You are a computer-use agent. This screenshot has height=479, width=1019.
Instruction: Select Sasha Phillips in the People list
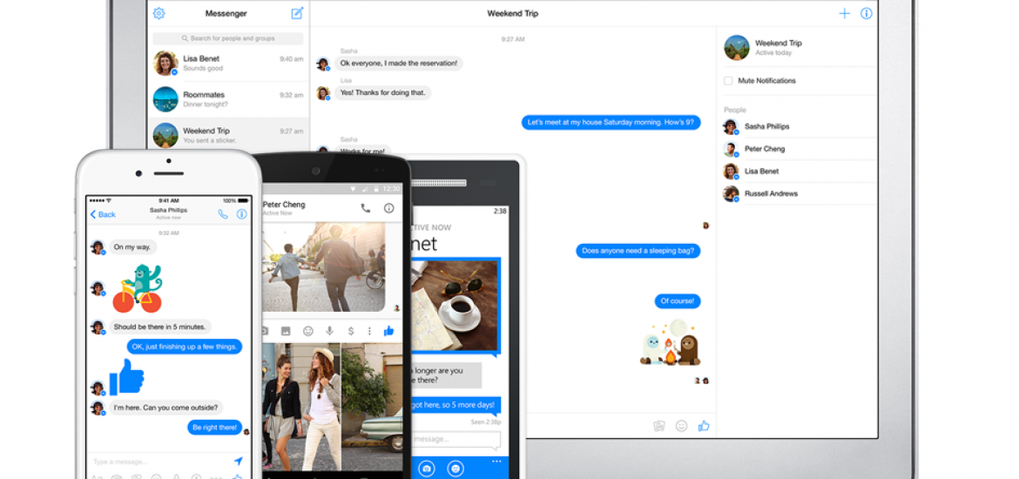(x=800, y=127)
